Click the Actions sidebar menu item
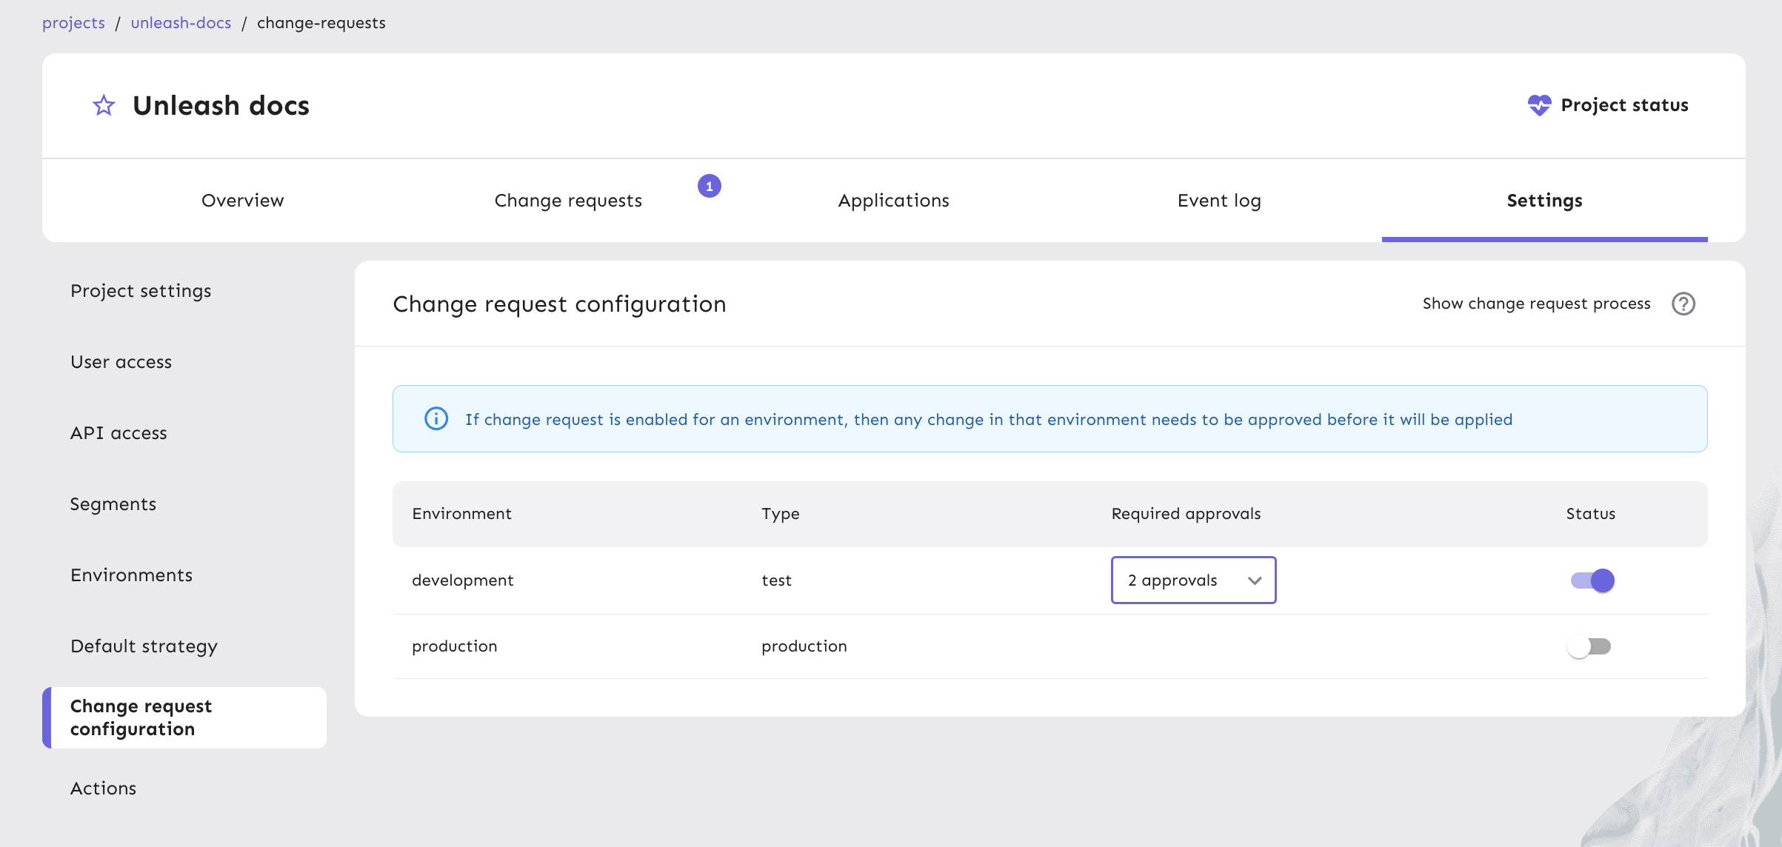The image size is (1782, 847). point(102,786)
